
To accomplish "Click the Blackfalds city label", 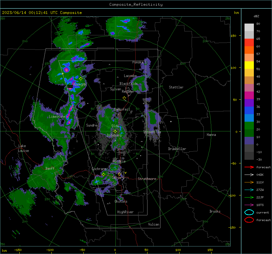I will coord(128,84).
